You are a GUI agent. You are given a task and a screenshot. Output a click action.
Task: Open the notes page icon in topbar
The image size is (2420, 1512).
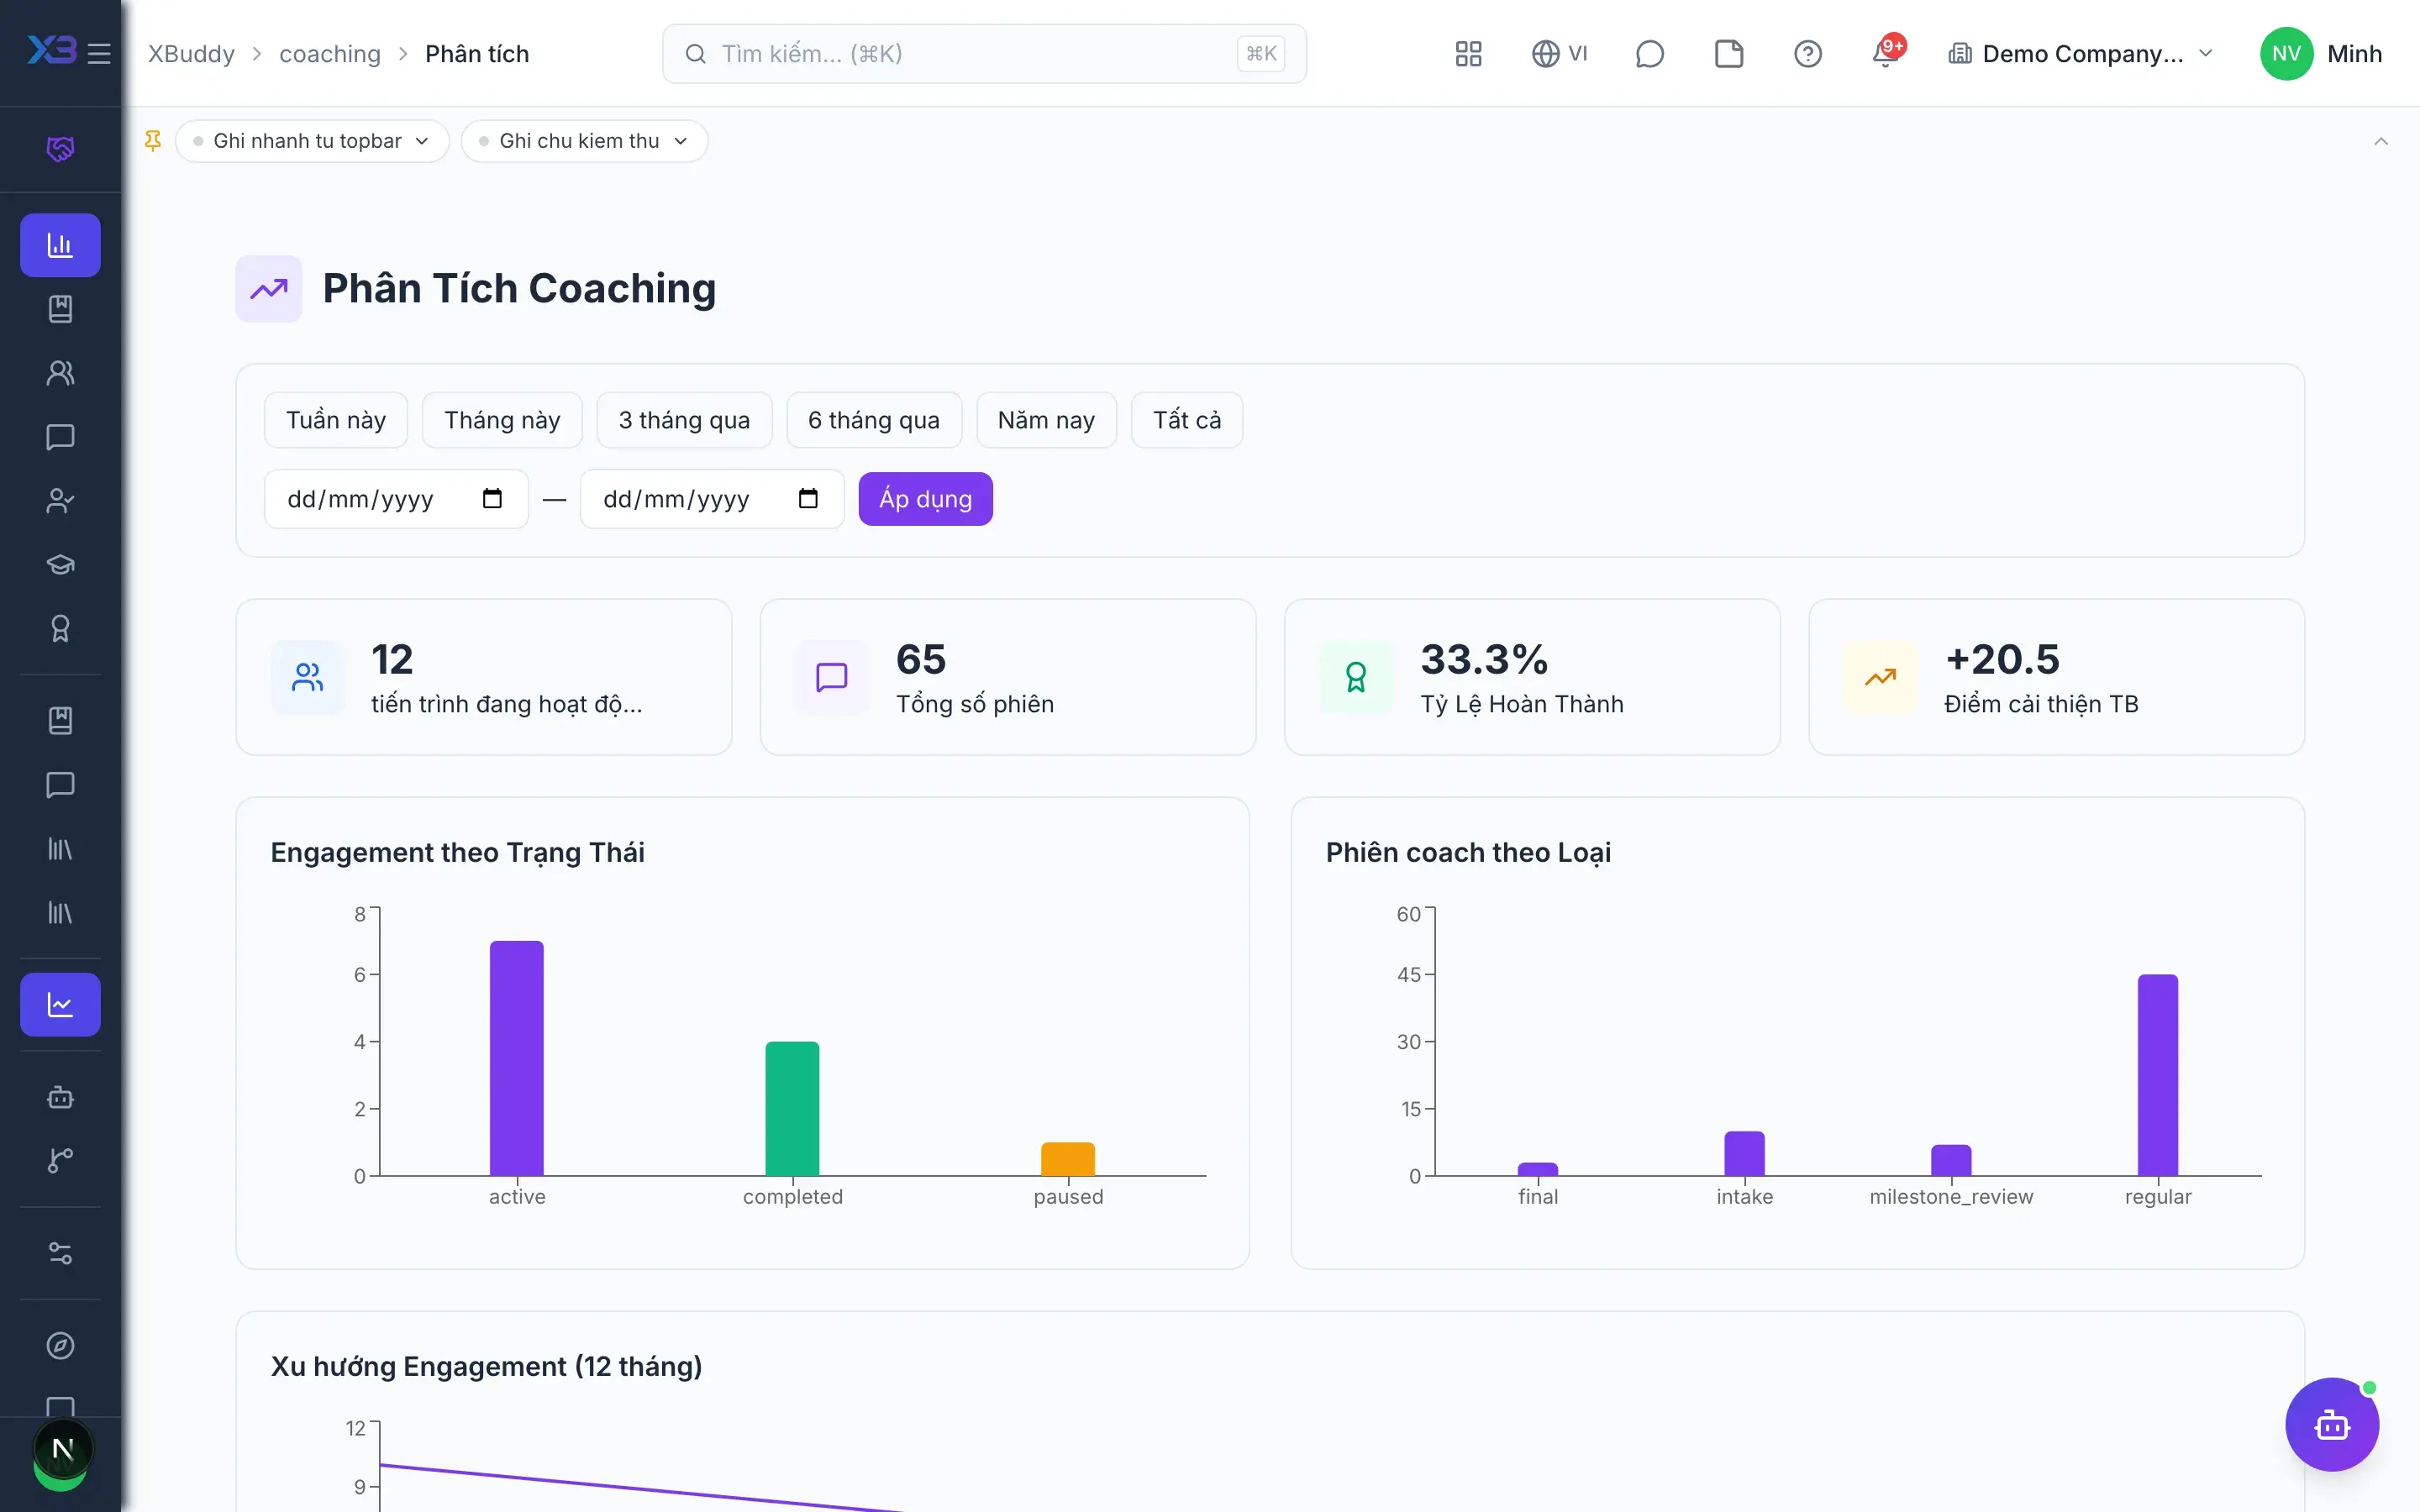[x=1729, y=54]
